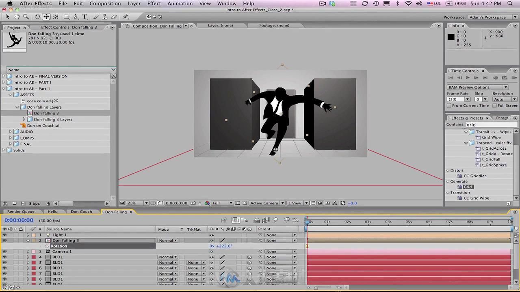Click the current time 0:00:00:00 in timeline
520x292 pixels.
click(19, 220)
